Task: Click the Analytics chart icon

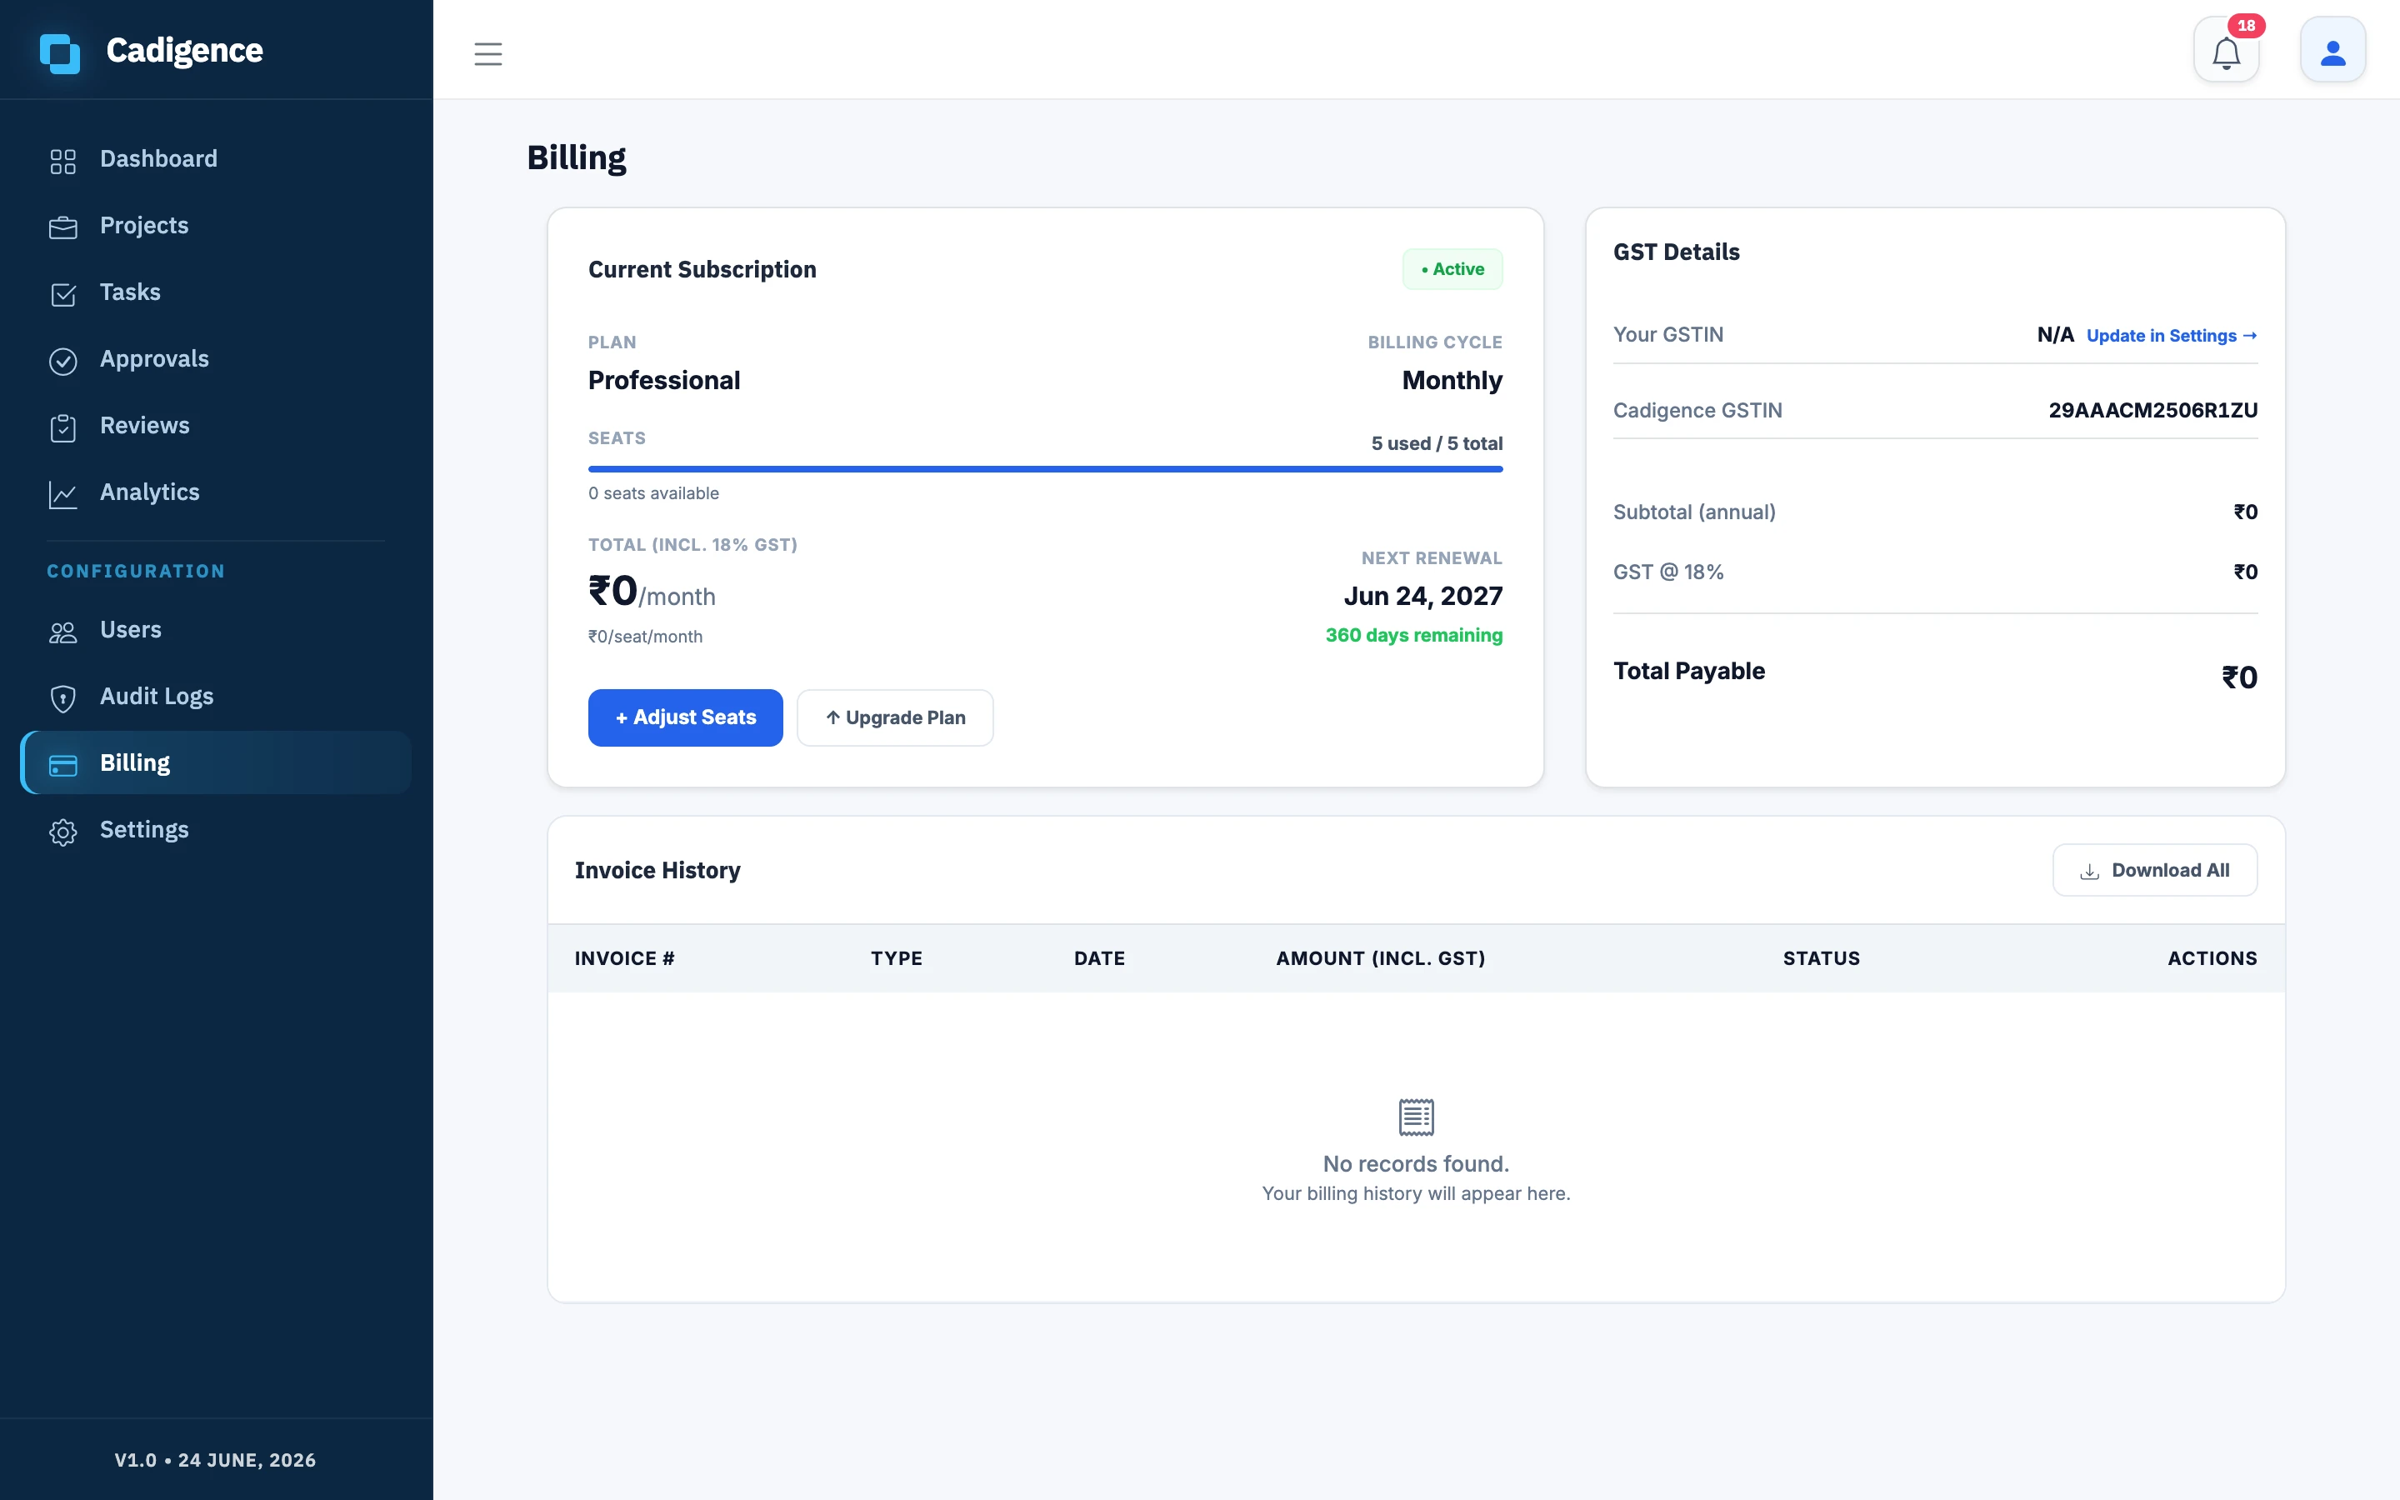Action: point(63,494)
